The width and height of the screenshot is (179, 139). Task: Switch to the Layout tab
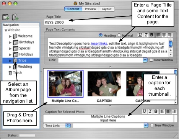tap(107, 9)
